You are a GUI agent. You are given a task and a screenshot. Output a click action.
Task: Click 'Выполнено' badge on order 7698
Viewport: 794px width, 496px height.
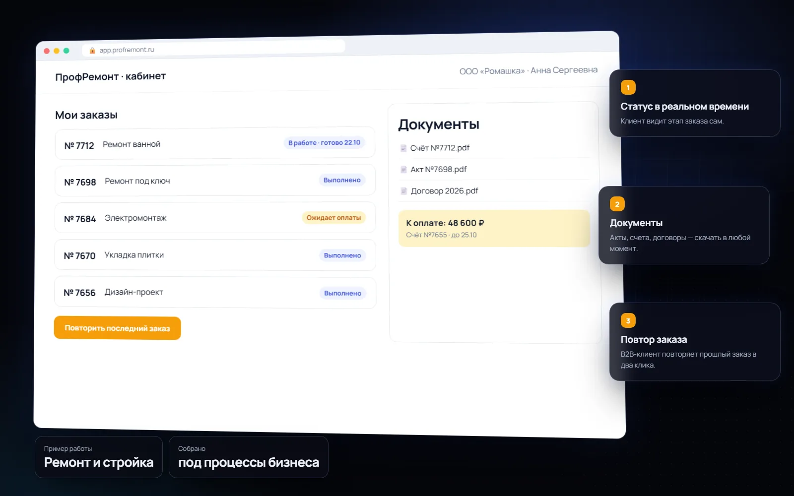(342, 180)
